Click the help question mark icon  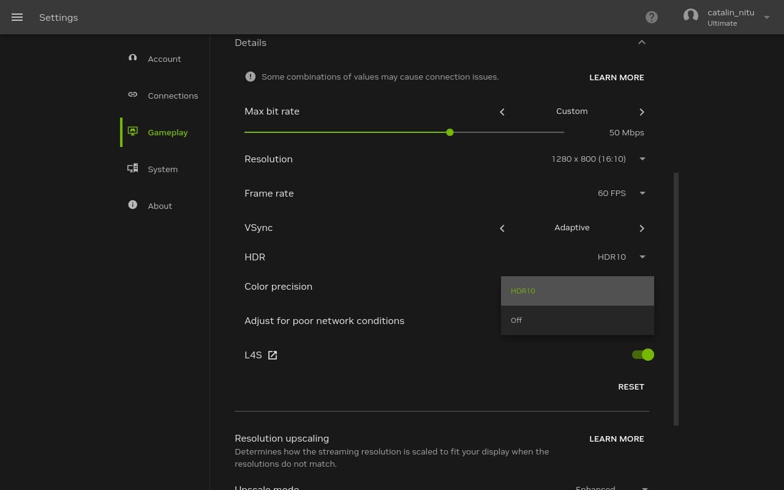tap(652, 17)
